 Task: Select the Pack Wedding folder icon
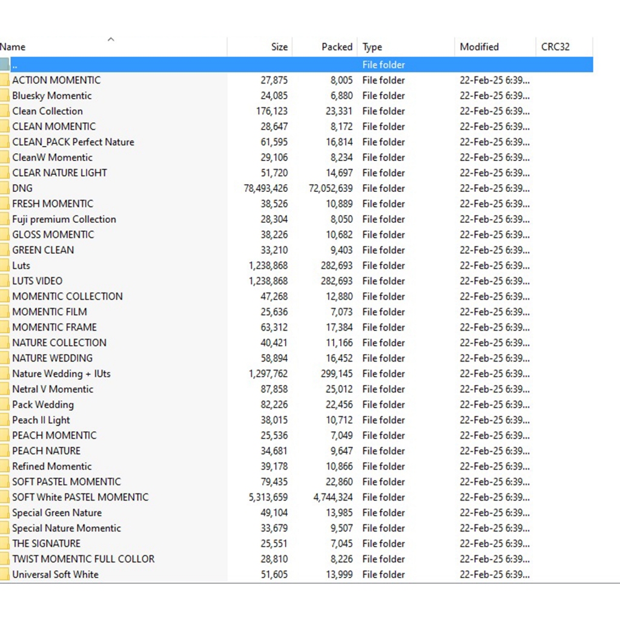pyautogui.click(x=4, y=404)
